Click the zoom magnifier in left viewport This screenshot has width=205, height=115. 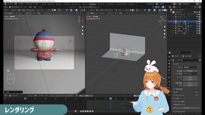[x=83, y=27]
